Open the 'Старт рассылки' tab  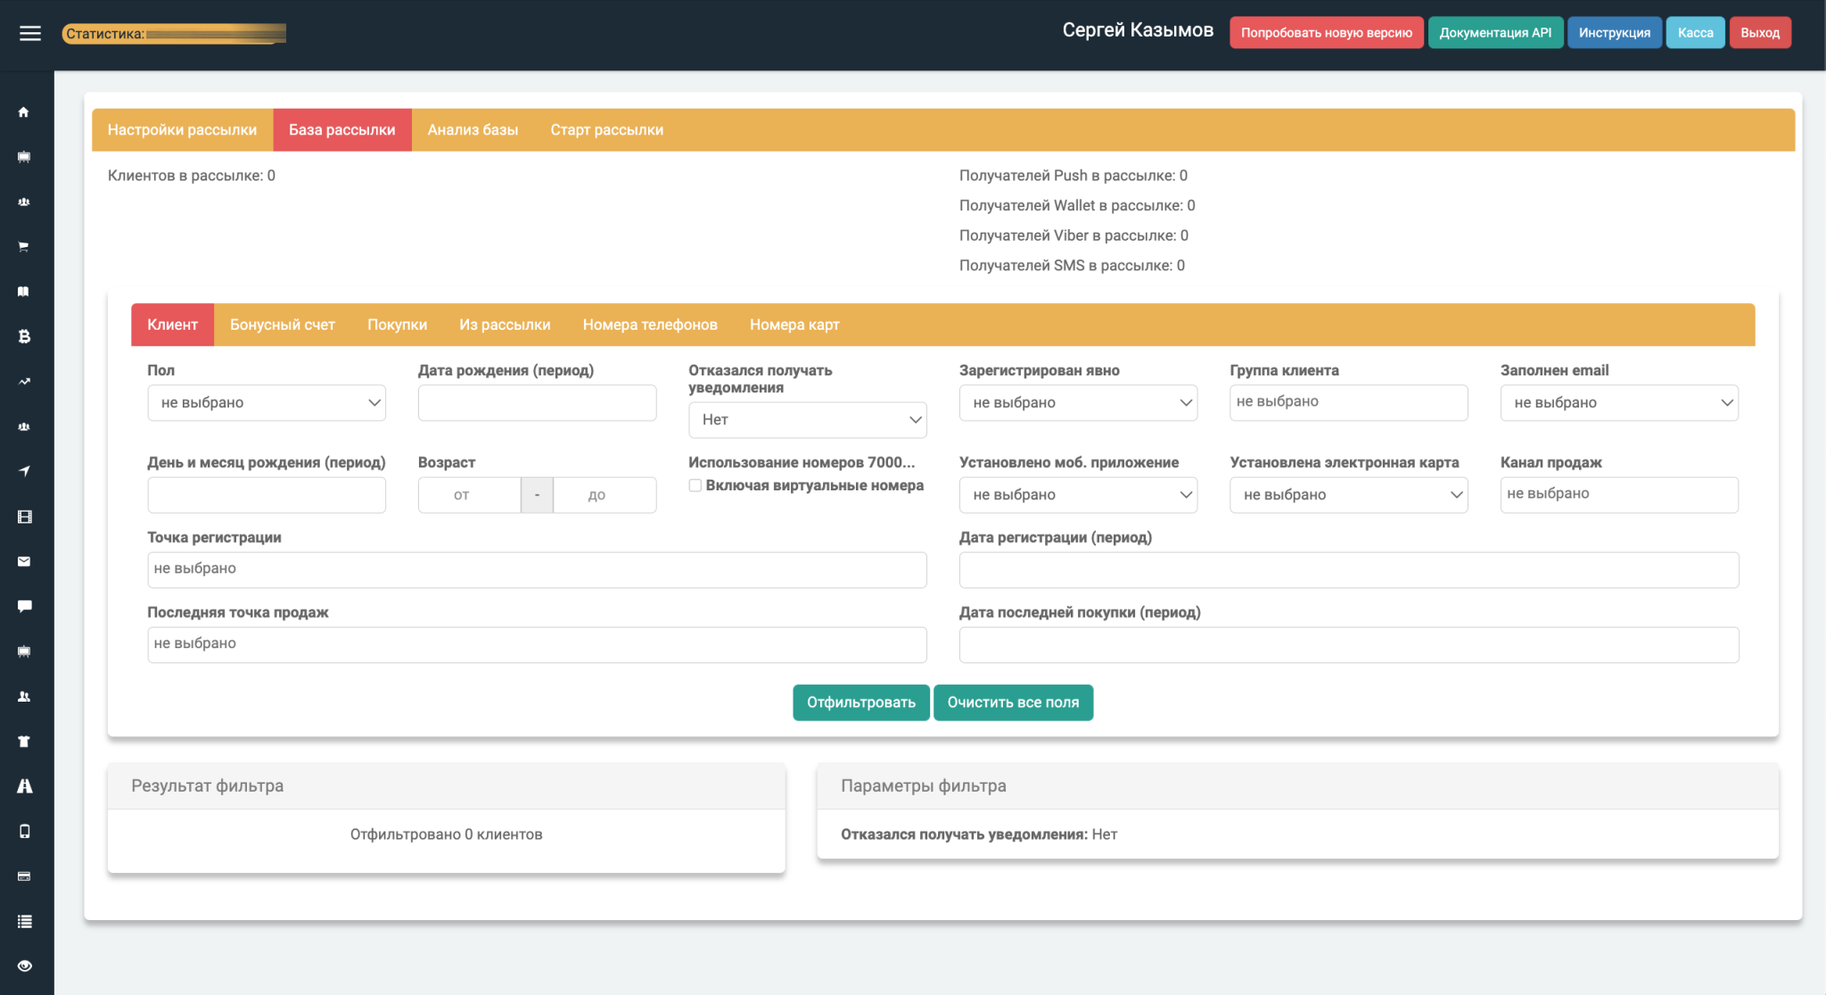[x=607, y=130]
